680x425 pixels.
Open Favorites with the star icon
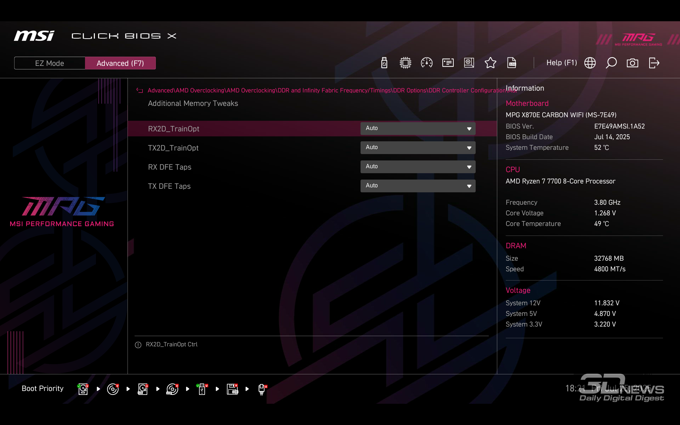(491, 63)
